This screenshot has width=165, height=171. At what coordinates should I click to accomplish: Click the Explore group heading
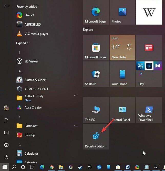click(x=88, y=30)
